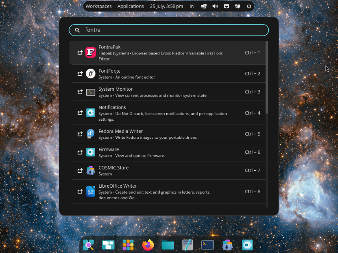Open the FontraPak app icon
The height and width of the screenshot is (253, 338).
point(90,52)
